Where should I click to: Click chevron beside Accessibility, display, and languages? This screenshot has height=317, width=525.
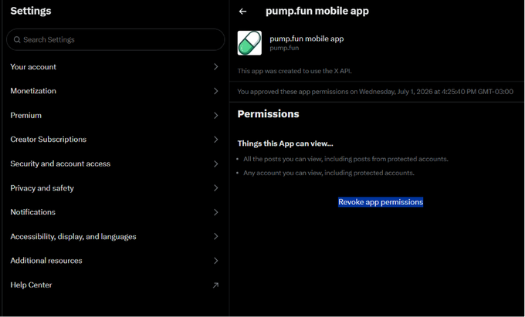point(216,237)
